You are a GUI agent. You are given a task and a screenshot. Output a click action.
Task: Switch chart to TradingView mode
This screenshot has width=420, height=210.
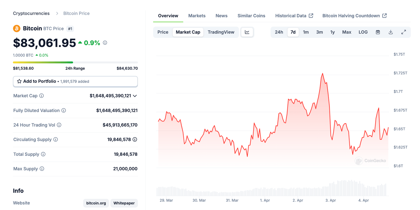coord(221,32)
